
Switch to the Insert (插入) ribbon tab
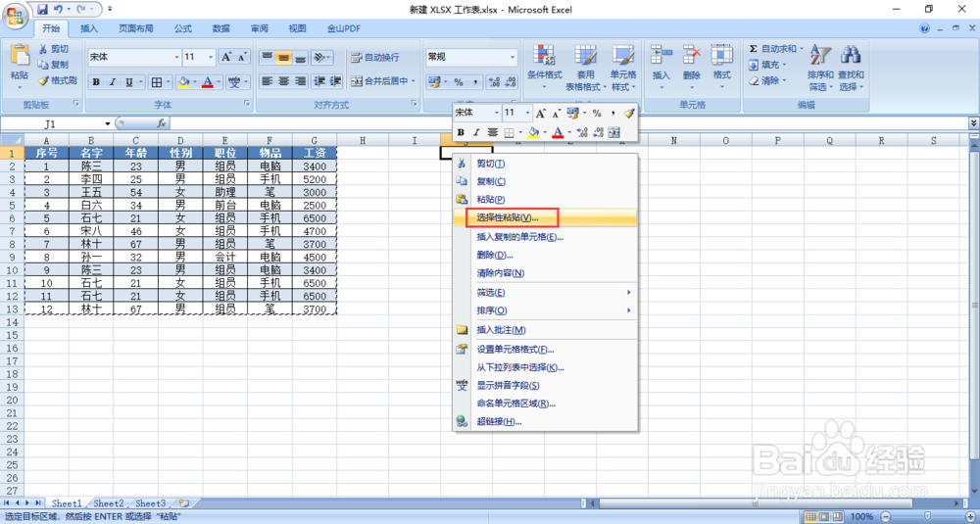point(89,28)
